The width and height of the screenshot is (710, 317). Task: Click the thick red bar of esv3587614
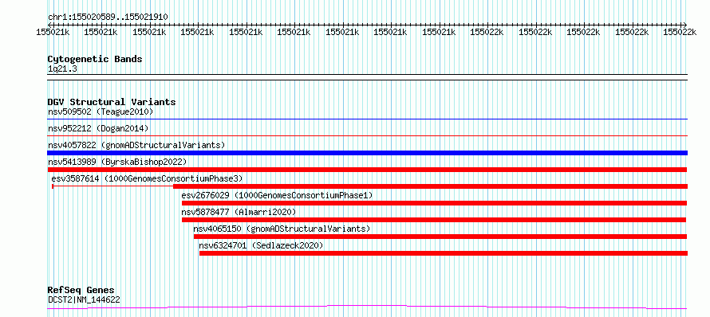pyautogui.click(x=430, y=186)
